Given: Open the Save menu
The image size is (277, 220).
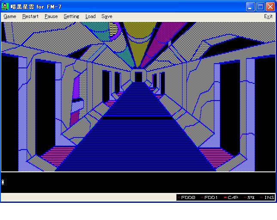Looking at the screenshot, I should pos(107,16).
